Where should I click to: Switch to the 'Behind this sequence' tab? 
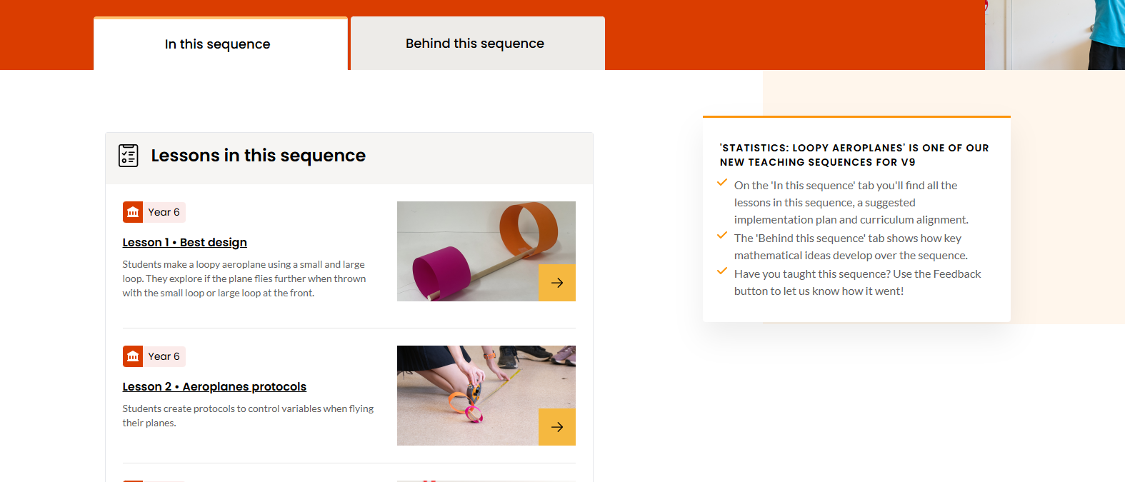(x=475, y=44)
